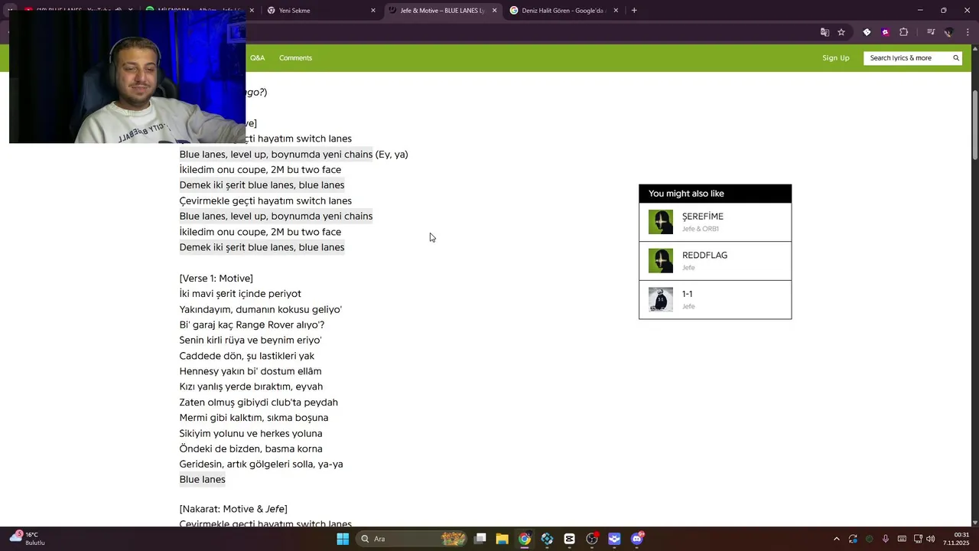
Task: Close the Deniz Halit Gören Google tab
Action: click(615, 11)
